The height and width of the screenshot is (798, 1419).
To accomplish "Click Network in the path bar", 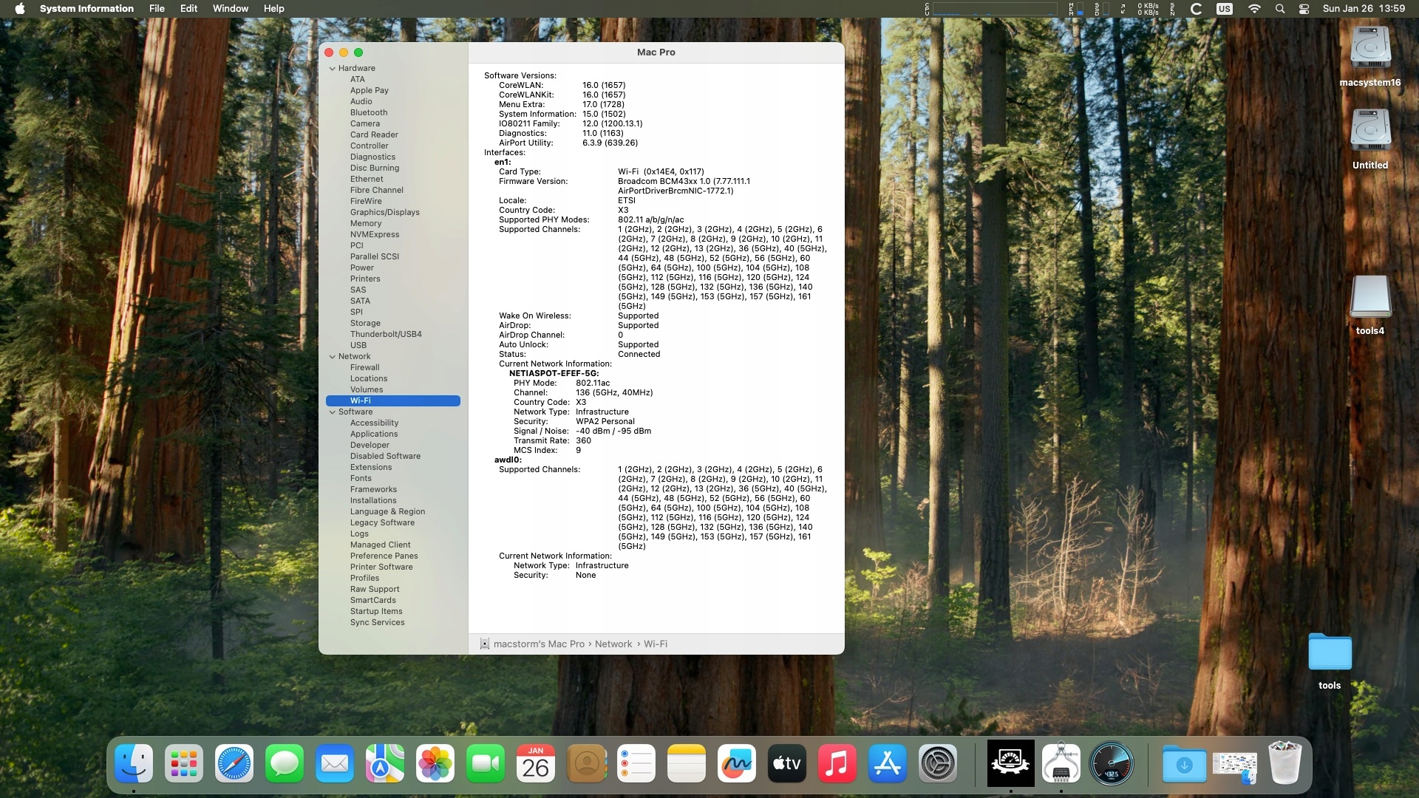I will pyautogui.click(x=613, y=644).
